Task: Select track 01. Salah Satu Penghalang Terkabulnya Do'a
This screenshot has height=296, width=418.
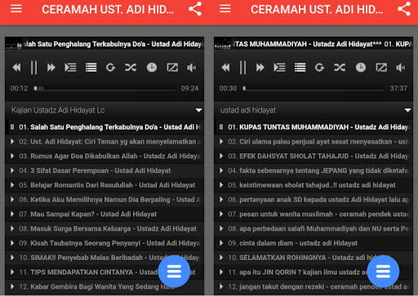Action: 104,127
